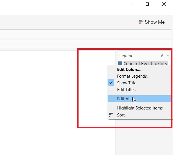Restore down the application window

coord(148,4)
